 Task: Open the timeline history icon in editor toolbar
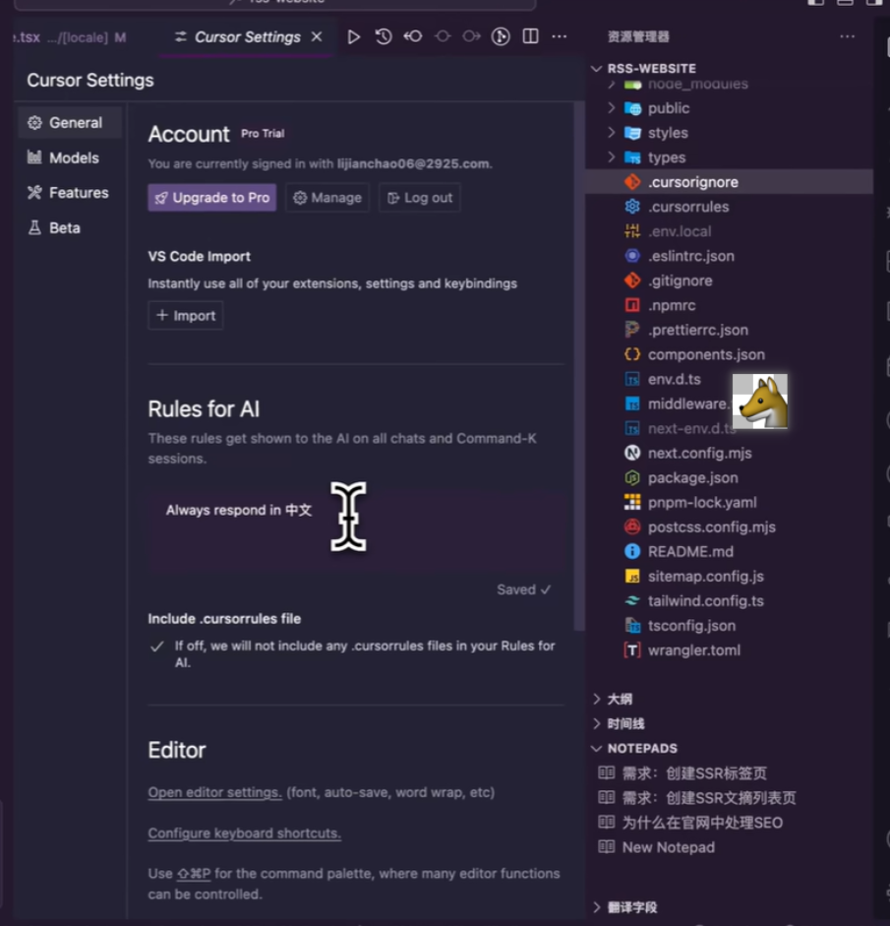coord(384,36)
